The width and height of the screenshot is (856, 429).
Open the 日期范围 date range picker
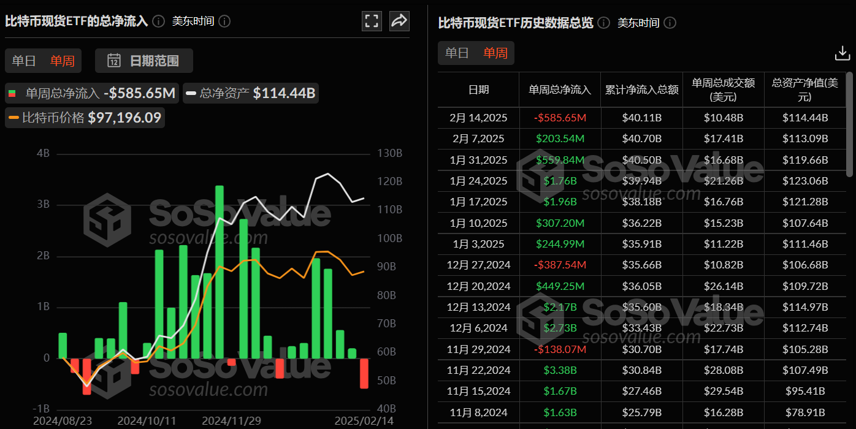144,61
